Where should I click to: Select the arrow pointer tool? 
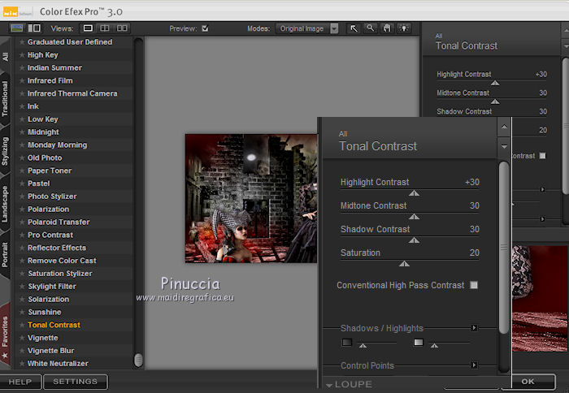point(354,28)
